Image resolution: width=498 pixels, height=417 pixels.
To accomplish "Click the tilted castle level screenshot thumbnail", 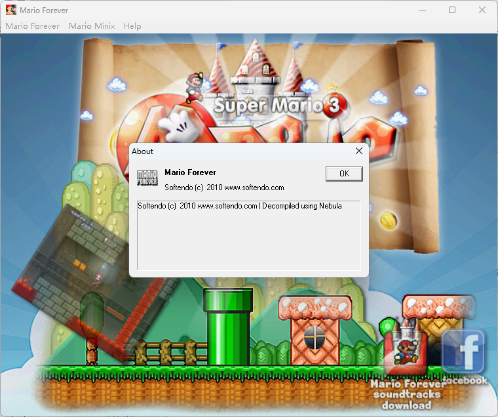I will click(x=95, y=283).
